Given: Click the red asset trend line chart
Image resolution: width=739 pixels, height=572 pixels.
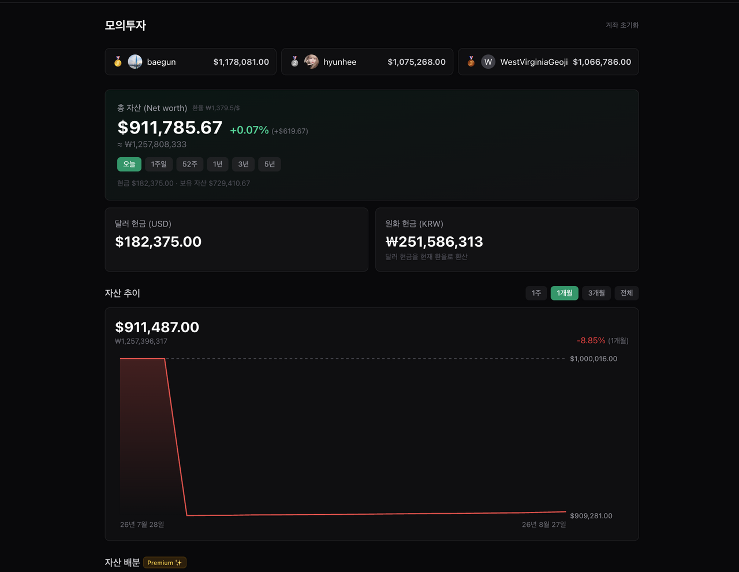Looking at the screenshot, I should click(x=343, y=437).
